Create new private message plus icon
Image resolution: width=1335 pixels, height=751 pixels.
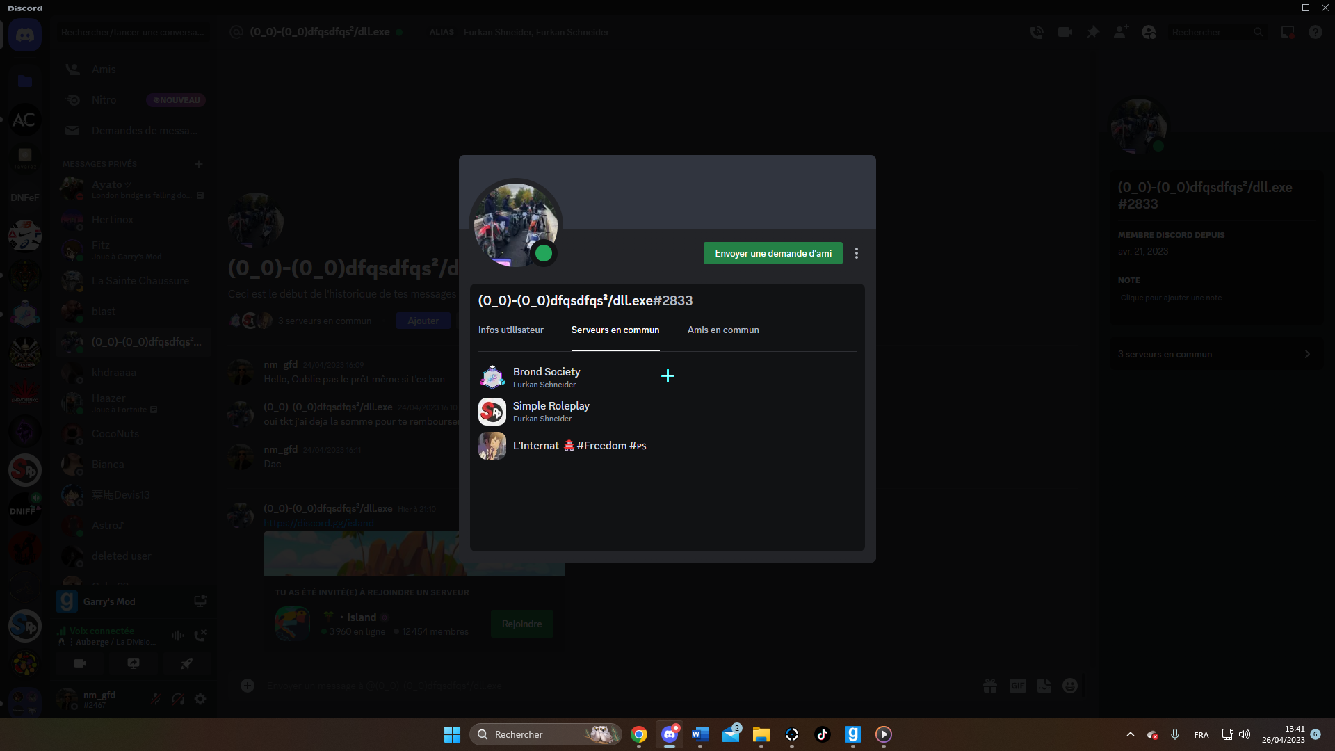[x=199, y=164]
